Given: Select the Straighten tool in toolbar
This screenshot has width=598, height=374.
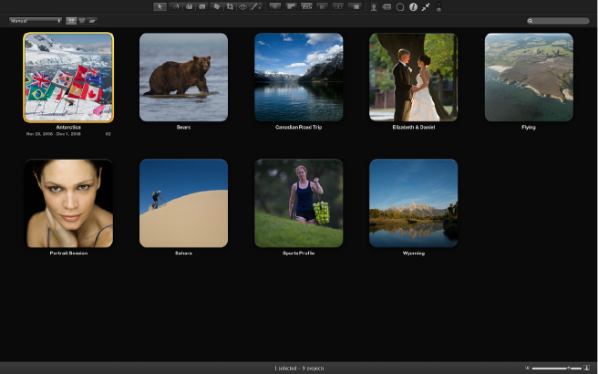Looking at the screenshot, I should tap(216, 6).
